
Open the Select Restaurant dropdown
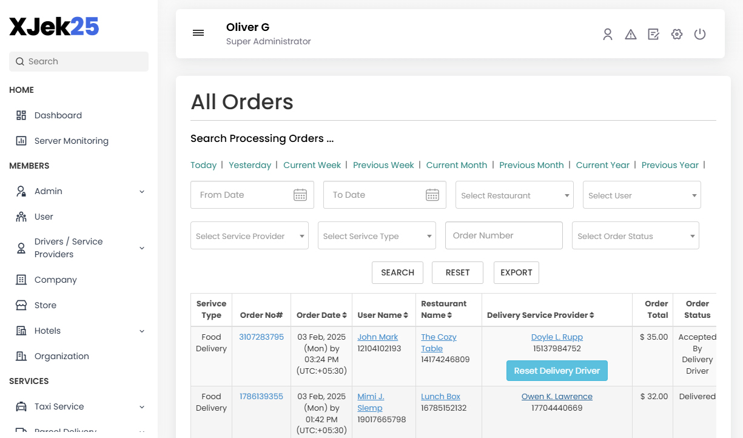(514, 195)
